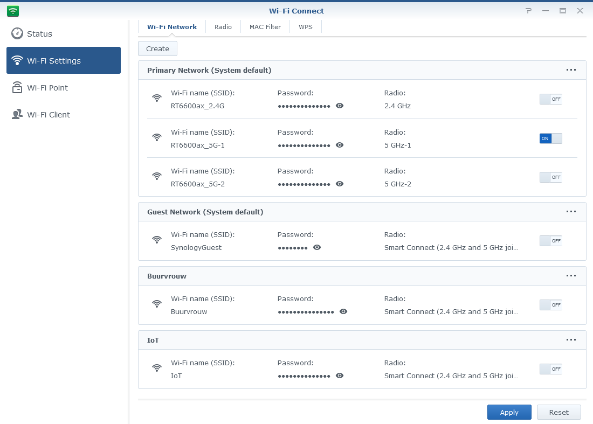Show password for Buurvrouw network
Image resolution: width=593 pixels, height=424 pixels.
[x=343, y=312]
